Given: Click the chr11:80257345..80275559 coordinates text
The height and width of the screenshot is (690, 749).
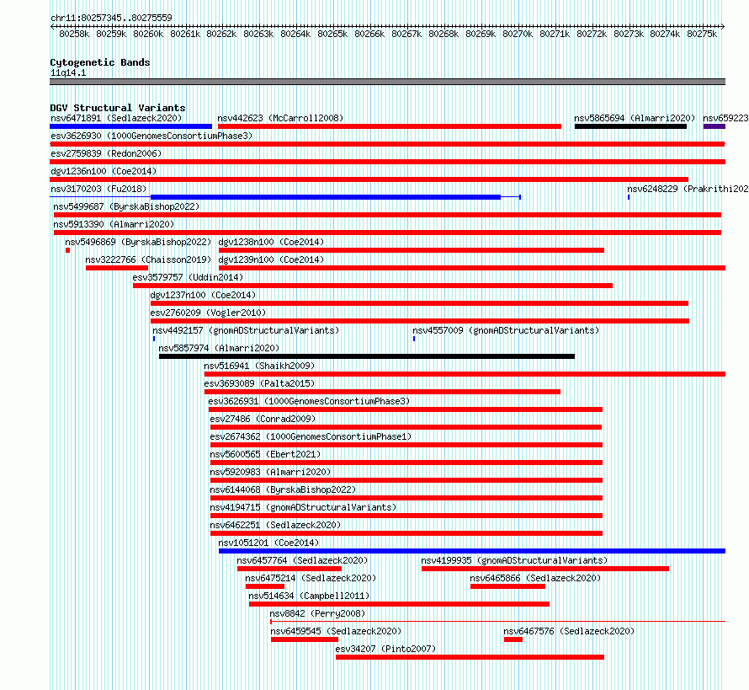Looking at the screenshot, I should point(111,18).
